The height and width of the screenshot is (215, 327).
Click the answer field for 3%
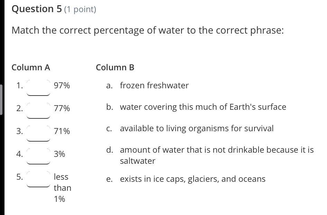pyautogui.click(x=38, y=156)
